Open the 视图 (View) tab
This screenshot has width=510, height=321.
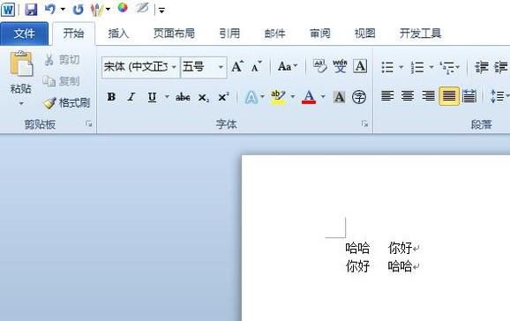pos(365,34)
